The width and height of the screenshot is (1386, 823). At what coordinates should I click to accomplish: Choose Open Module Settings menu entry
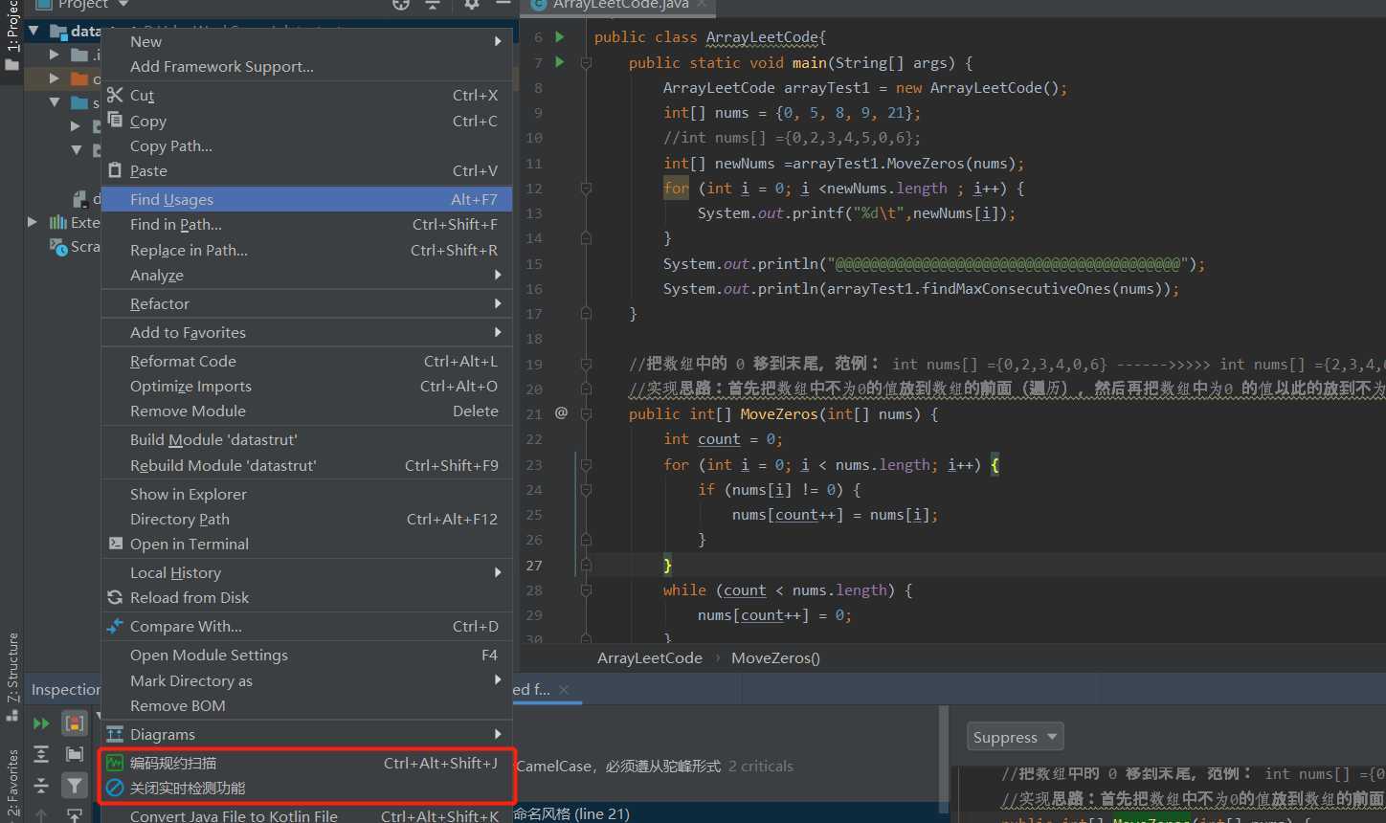point(307,655)
